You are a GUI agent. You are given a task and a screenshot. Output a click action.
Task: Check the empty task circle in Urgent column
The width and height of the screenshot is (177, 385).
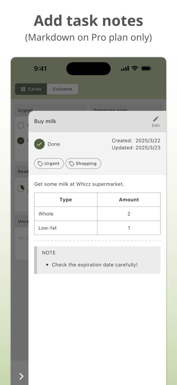pos(21,125)
